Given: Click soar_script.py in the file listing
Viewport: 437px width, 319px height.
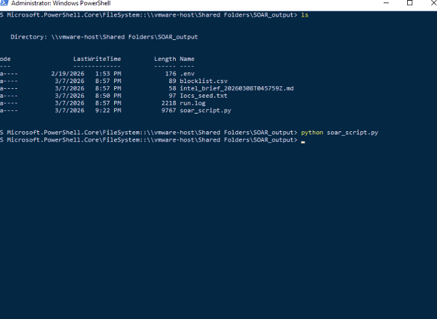Looking at the screenshot, I should (x=205, y=110).
